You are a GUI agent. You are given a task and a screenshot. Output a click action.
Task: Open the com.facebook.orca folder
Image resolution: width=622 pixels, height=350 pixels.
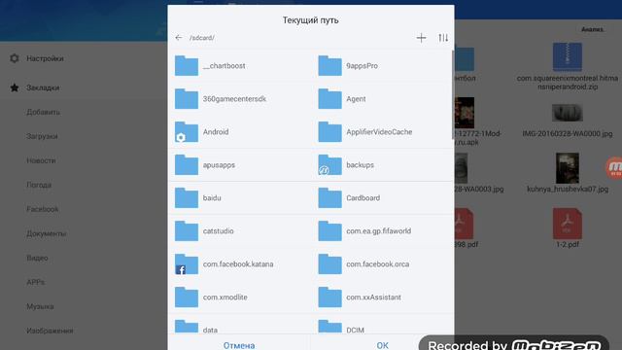[x=382, y=263]
